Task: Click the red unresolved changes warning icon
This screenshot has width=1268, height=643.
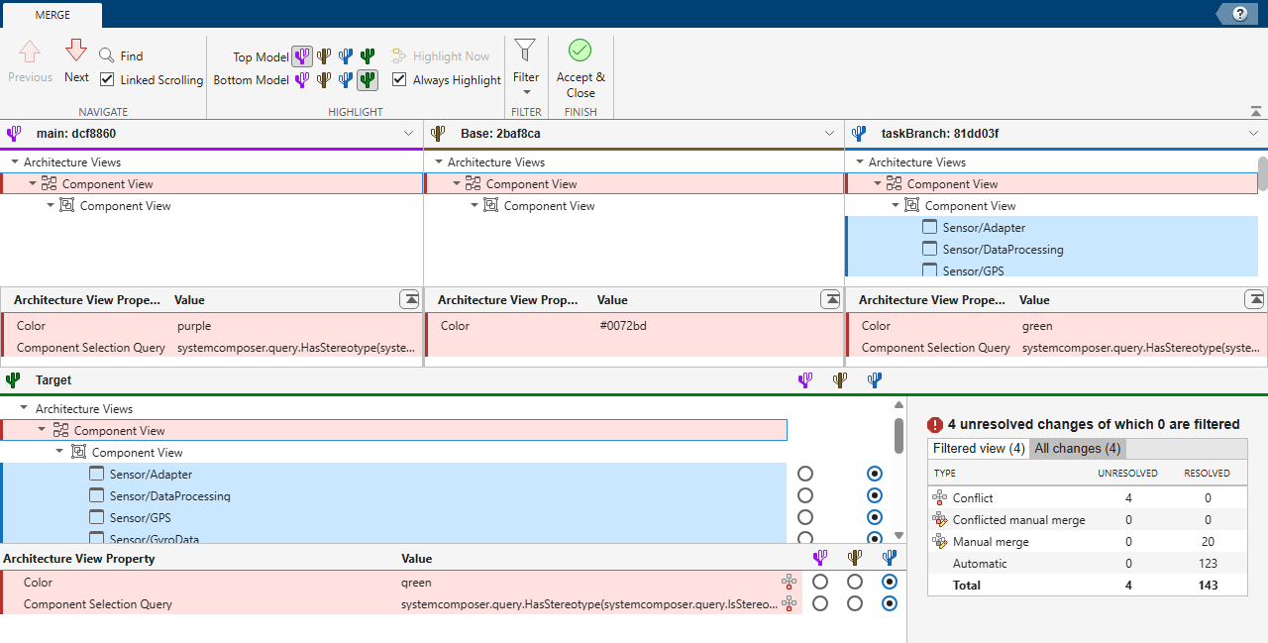Action: pyautogui.click(x=935, y=424)
